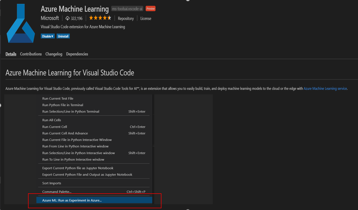Screen dimensions: 358x210
Task: Switch to the Contributions tab
Action: tap(31, 54)
